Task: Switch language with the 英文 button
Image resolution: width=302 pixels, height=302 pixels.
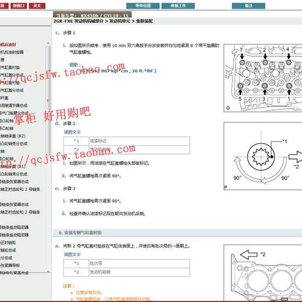Action: coord(37,5)
